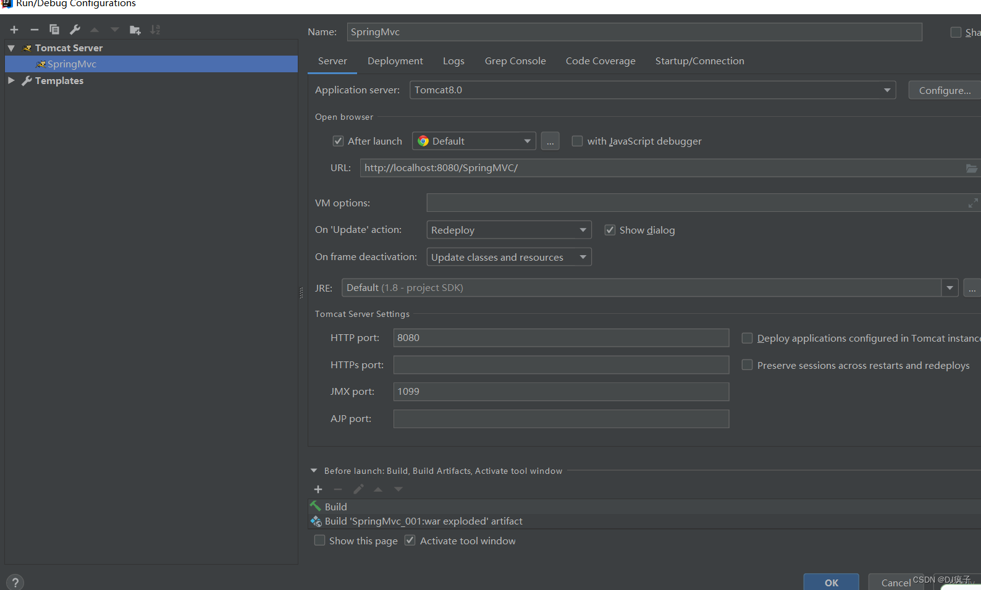This screenshot has height=590, width=981.
Task: Toggle Show this page checkbox
Action: click(319, 541)
